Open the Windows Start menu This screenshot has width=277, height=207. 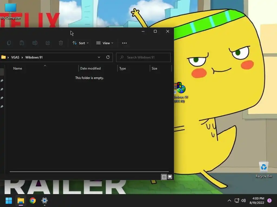coord(9,201)
